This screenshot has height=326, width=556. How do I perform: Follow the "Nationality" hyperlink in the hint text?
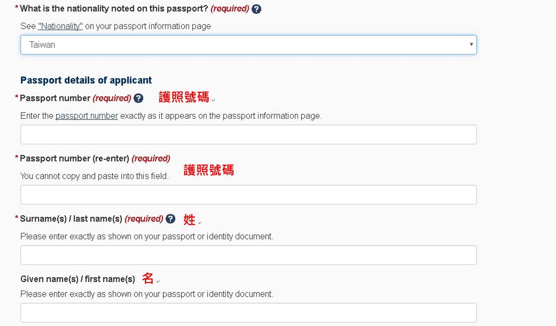point(60,26)
